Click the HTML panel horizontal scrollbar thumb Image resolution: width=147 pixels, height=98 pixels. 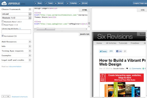pos(46,29)
